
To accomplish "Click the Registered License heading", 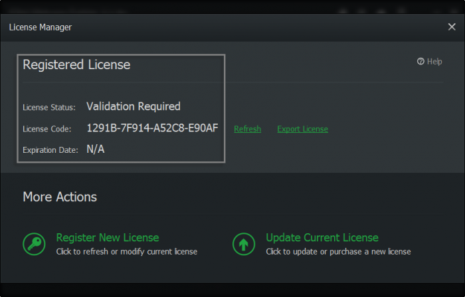I will (76, 65).
